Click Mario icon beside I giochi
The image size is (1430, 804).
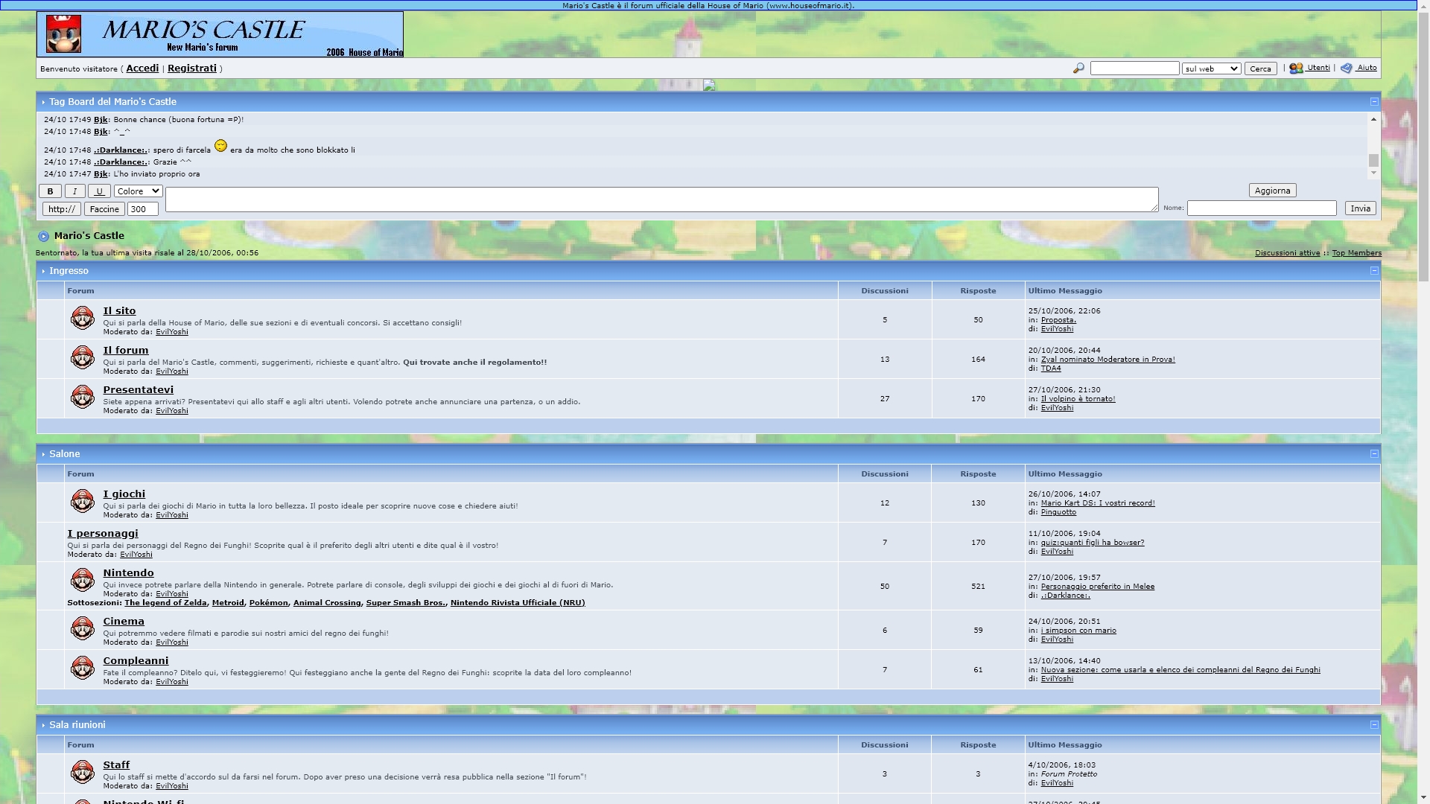click(82, 502)
